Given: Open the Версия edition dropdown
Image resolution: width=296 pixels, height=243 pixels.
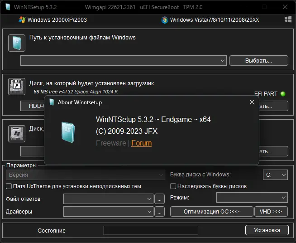Looking at the screenshot, I should point(86,175).
